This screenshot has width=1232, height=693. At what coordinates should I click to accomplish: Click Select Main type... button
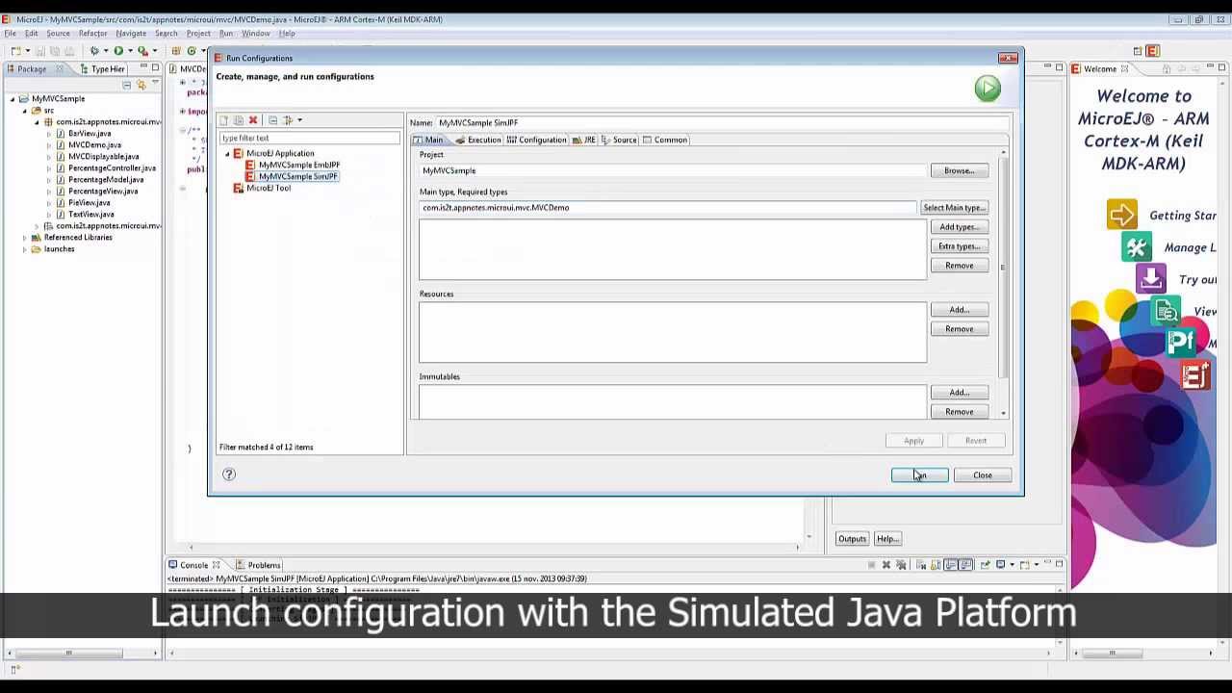click(x=954, y=208)
